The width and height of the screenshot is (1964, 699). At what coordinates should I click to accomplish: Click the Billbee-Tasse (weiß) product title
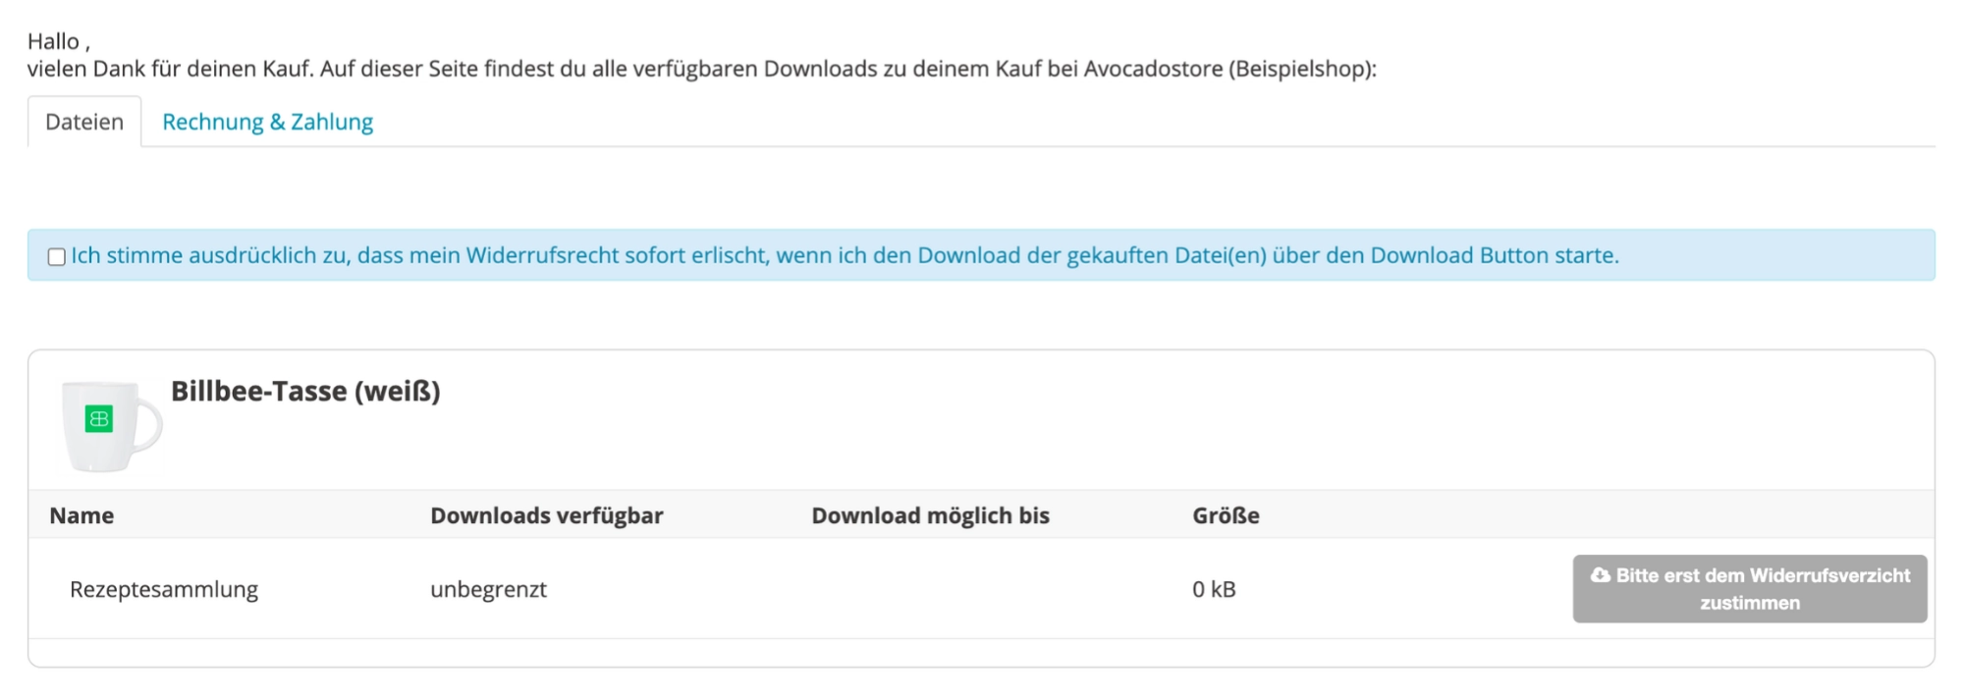[x=305, y=391]
